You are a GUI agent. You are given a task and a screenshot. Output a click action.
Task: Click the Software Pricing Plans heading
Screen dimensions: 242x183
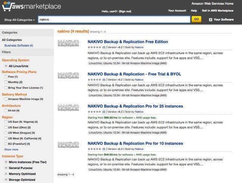[x=19, y=72]
